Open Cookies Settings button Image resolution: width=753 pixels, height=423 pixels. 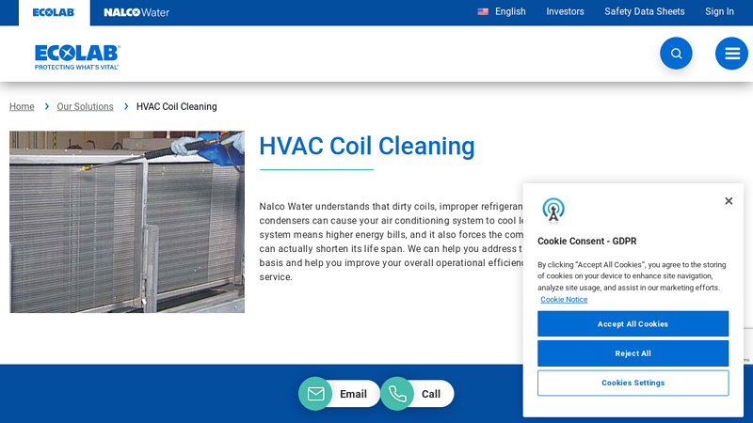click(633, 383)
